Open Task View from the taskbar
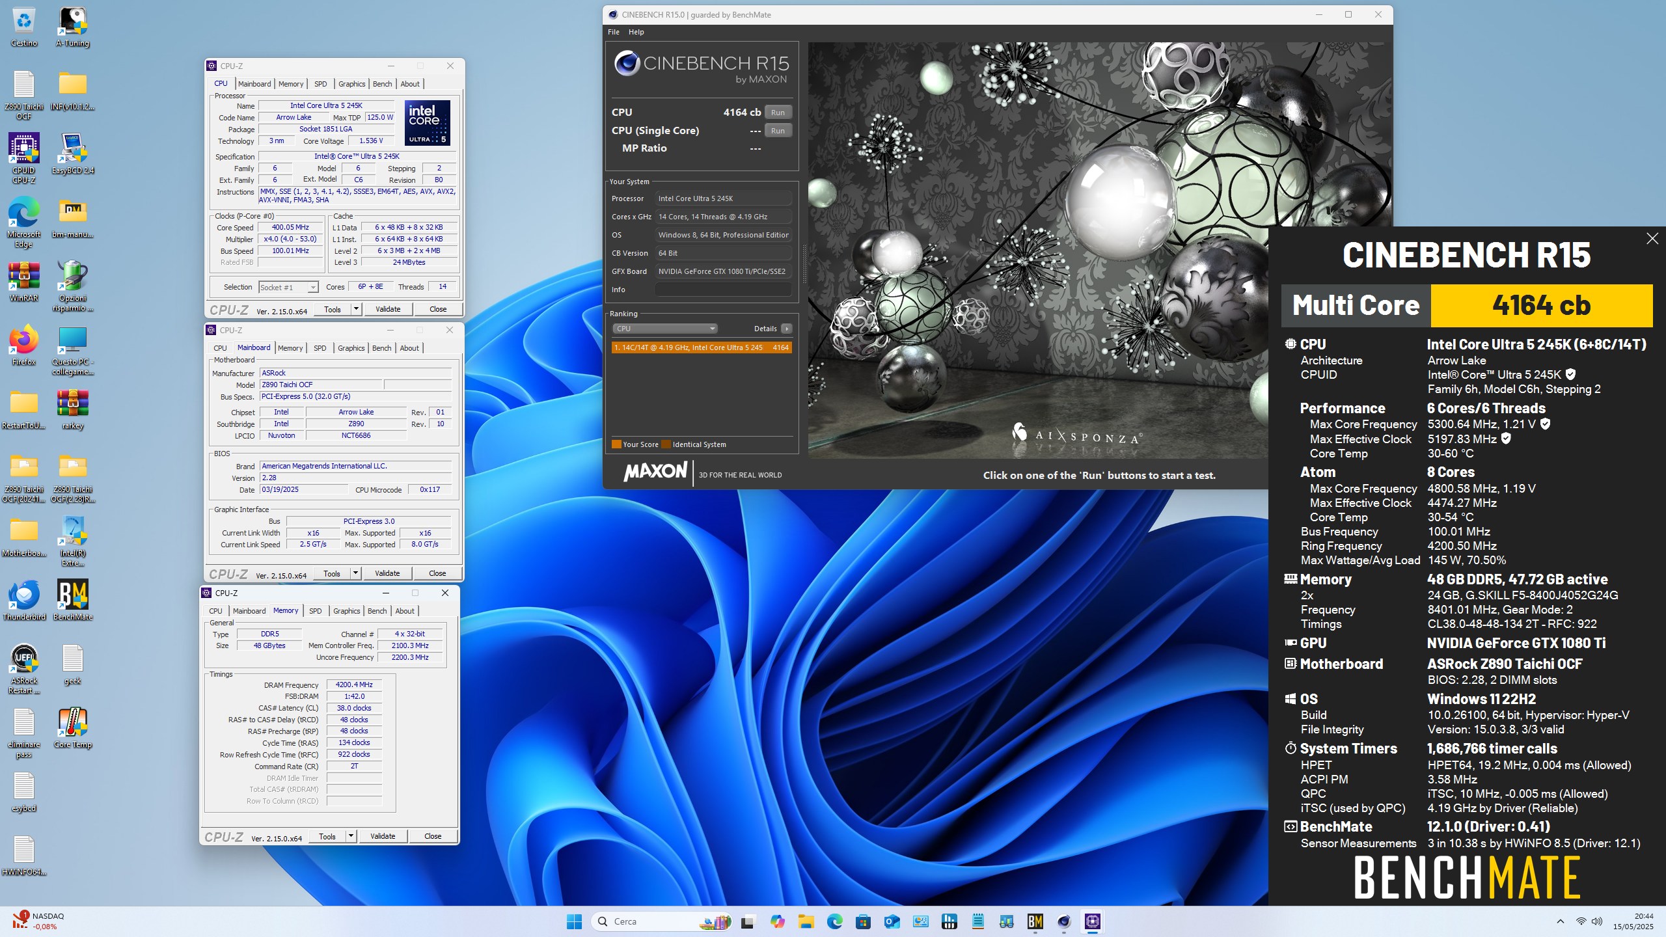Image resolution: width=1666 pixels, height=937 pixels. (748, 921)
